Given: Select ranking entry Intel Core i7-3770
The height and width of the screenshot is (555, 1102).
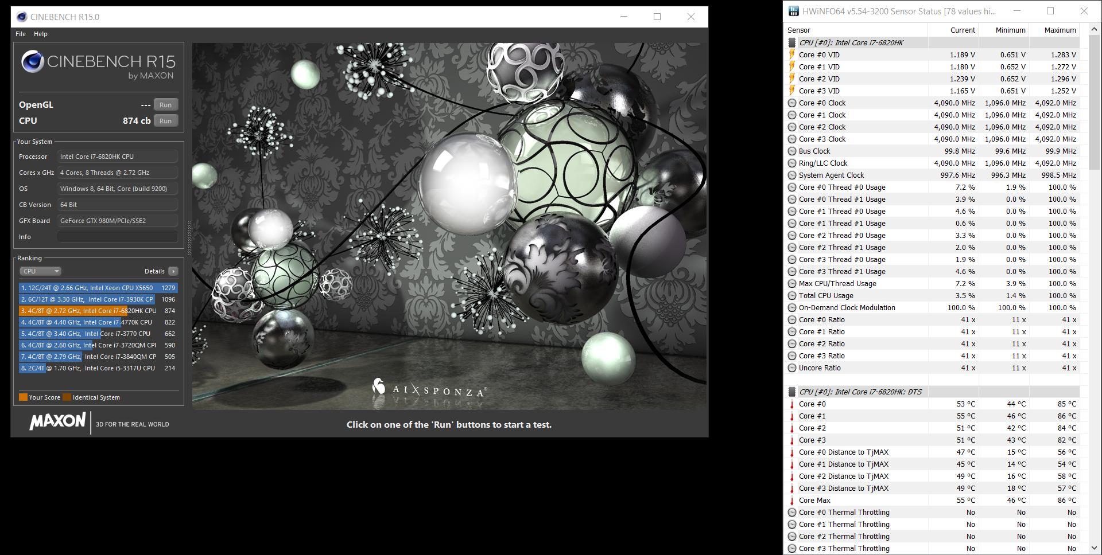Looking at the screenshot, I should (98, 334).
